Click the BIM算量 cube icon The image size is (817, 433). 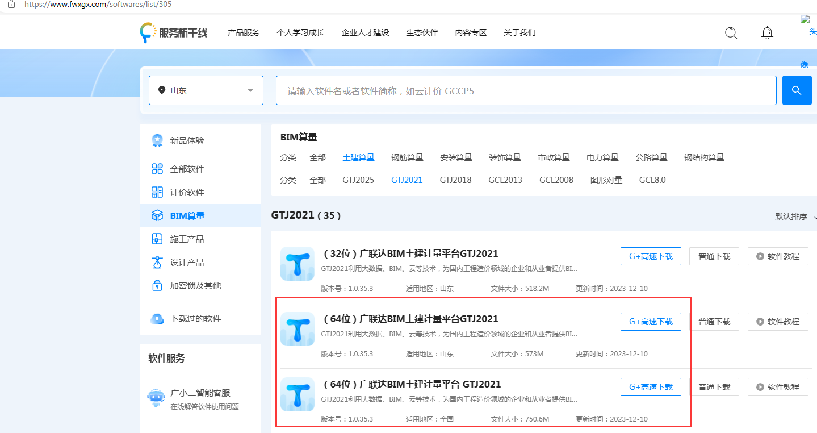pyautogui.click(x=157, y=215)
